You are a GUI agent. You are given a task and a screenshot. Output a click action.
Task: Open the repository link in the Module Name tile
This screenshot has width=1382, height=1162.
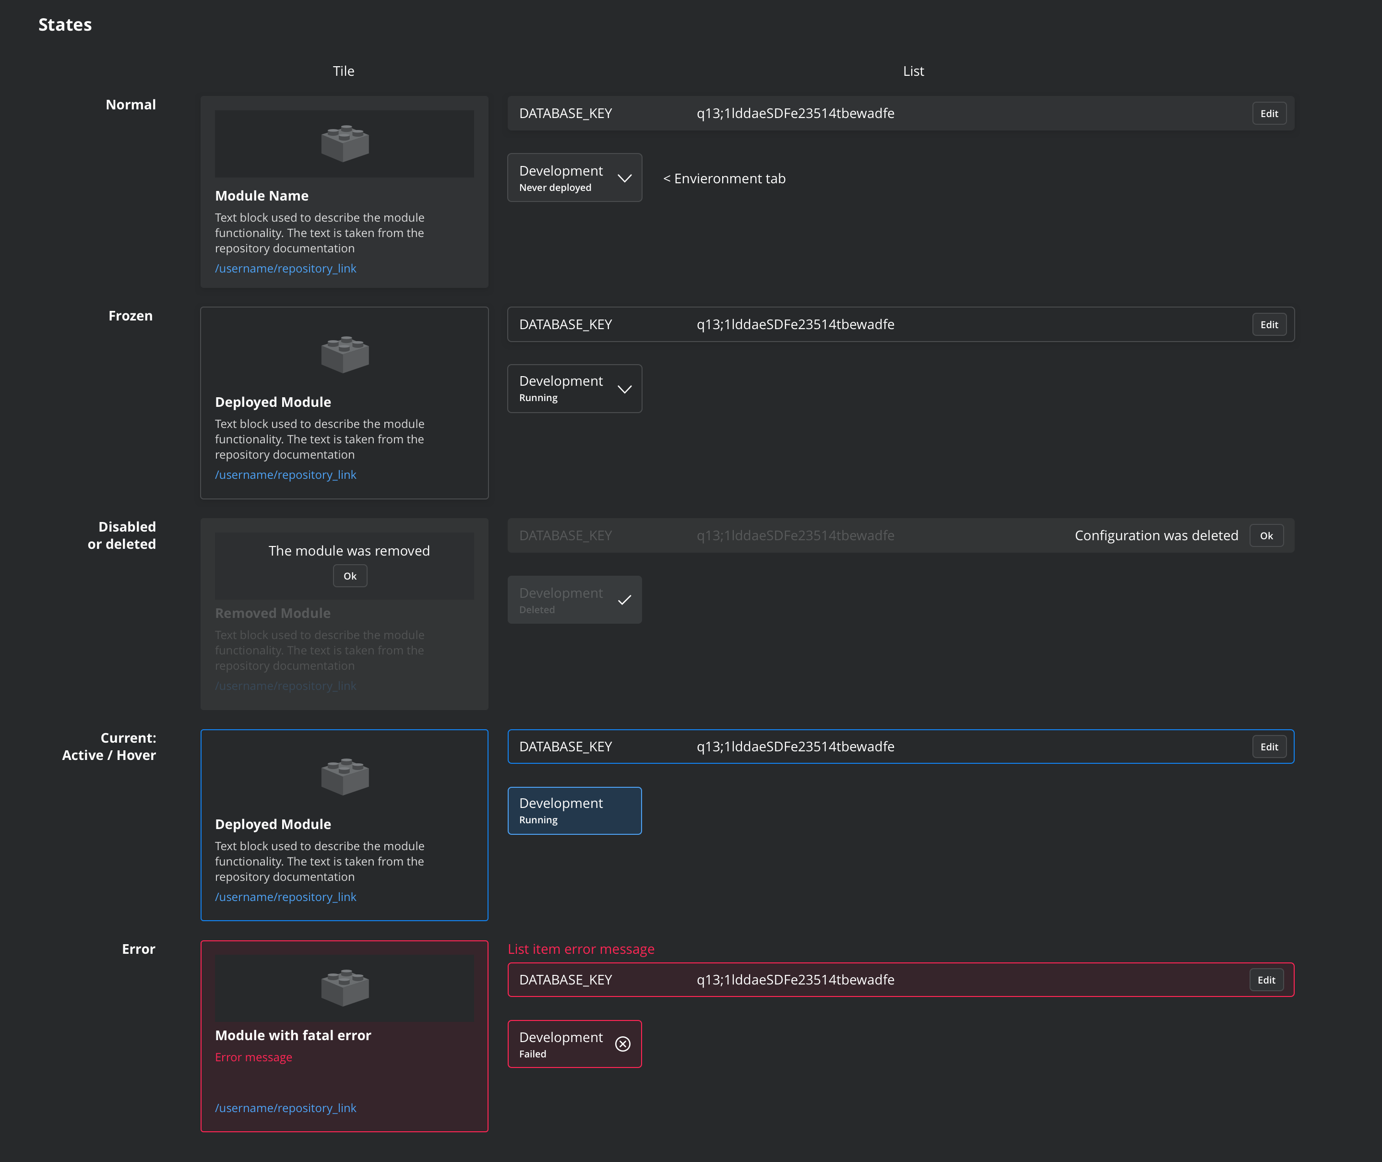click(286, 268)
